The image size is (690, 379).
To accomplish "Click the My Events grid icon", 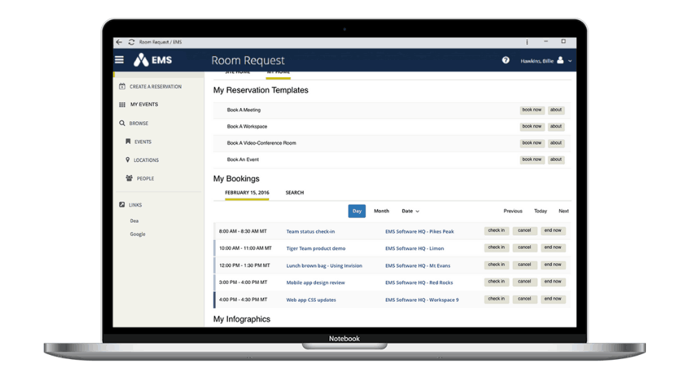I will [x=122, y=105].
